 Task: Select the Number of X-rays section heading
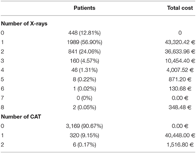[24, 24]
